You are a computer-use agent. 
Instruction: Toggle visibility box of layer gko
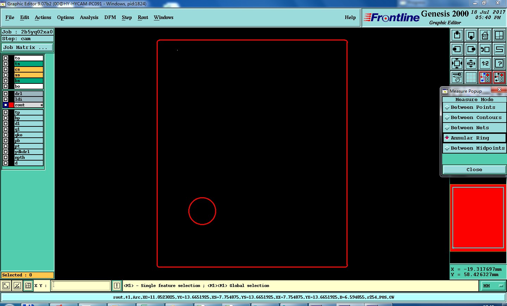(x=6, y=135)
